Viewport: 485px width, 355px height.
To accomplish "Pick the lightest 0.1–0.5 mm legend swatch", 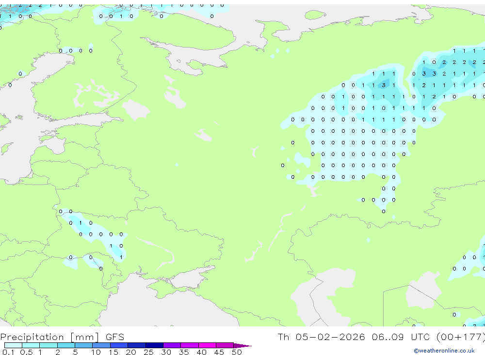I will (13, 345).
